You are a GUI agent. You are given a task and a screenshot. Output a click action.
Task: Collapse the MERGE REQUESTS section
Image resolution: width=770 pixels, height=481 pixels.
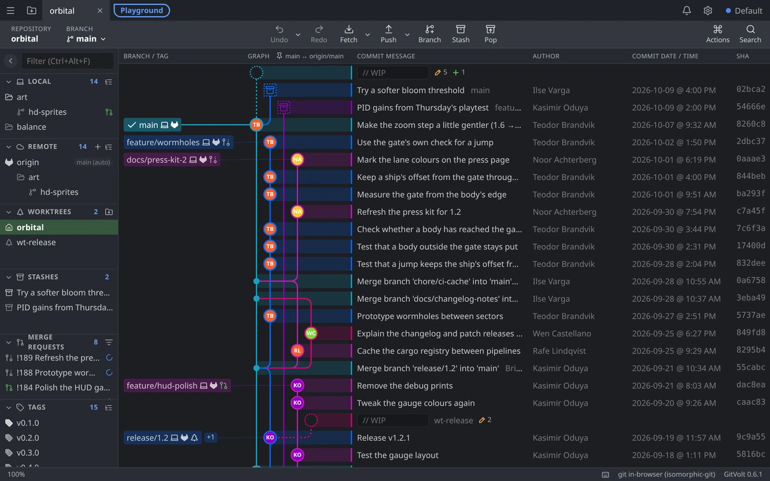coord(9,342)
